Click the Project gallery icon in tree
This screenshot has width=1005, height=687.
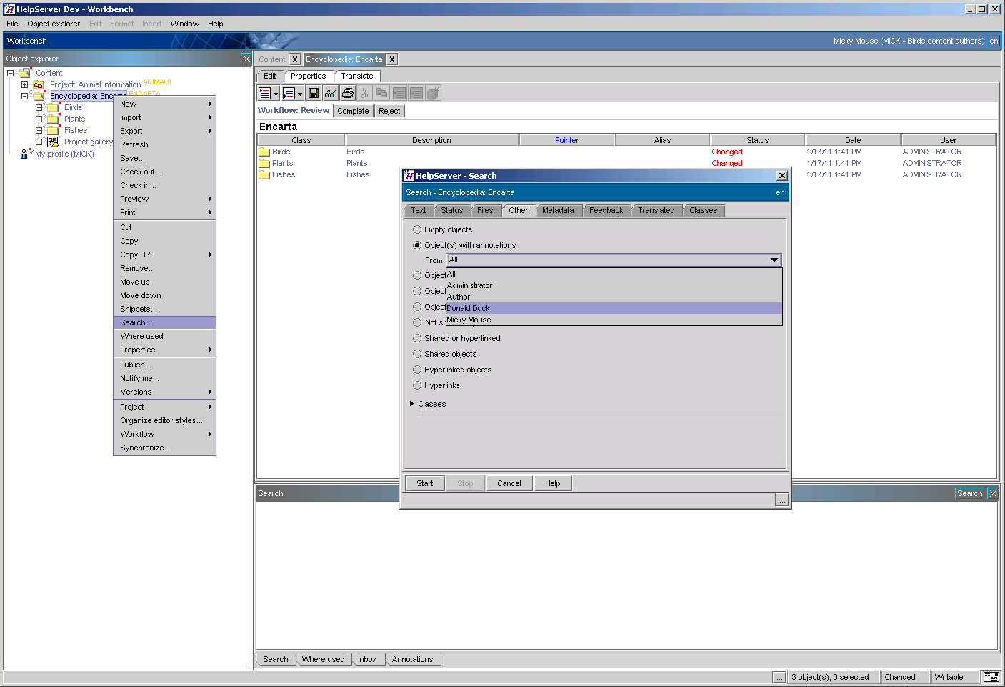pyautogui.click(x=53, y=142)
